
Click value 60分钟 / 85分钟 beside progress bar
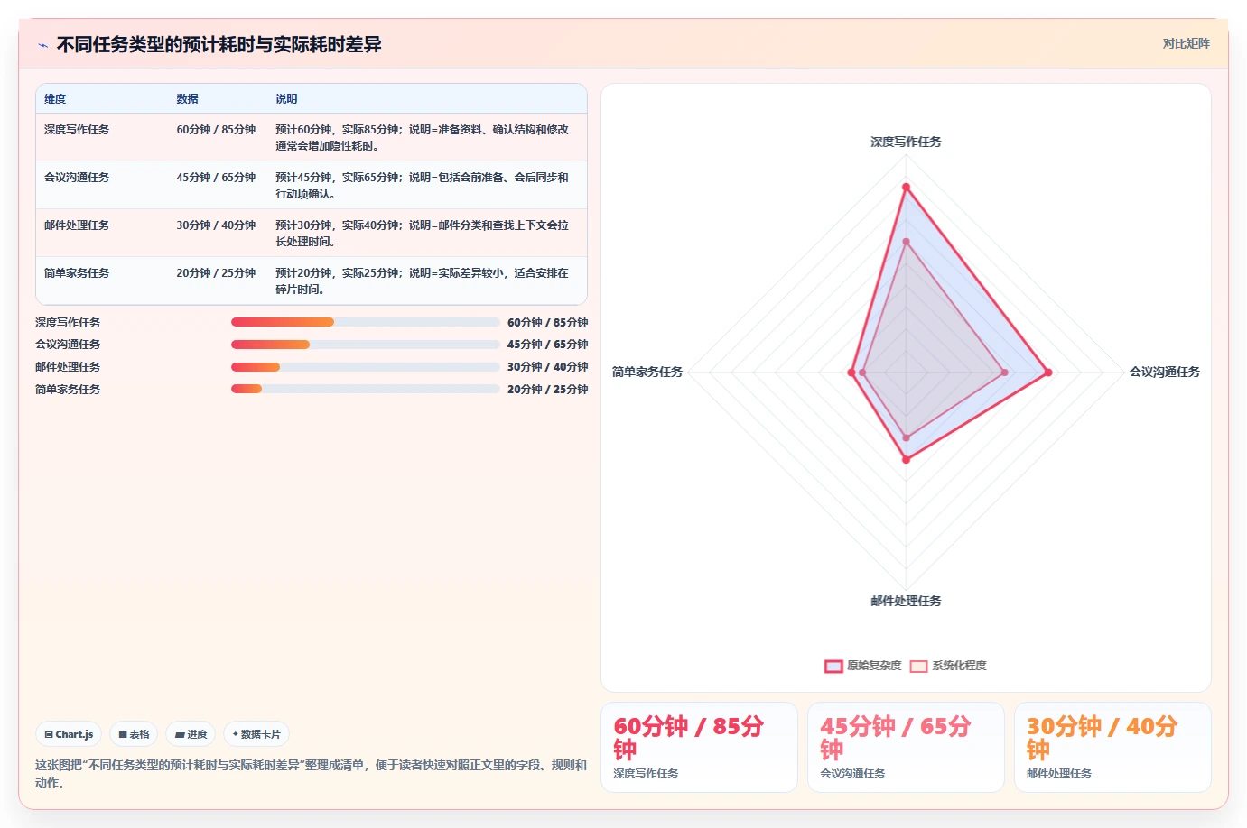point(547,323)
